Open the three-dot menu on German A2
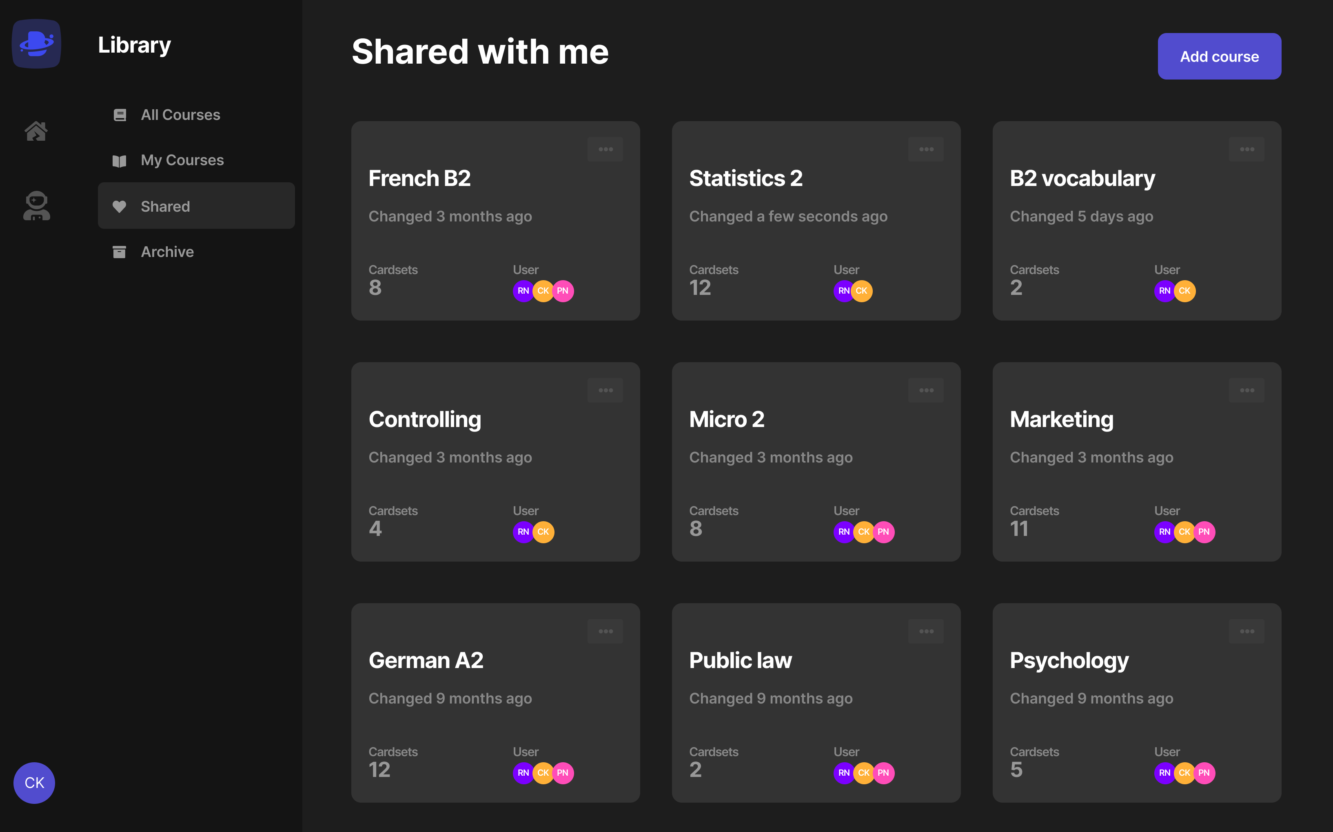This screenshot has width=1333, height=832. [606, 631]
